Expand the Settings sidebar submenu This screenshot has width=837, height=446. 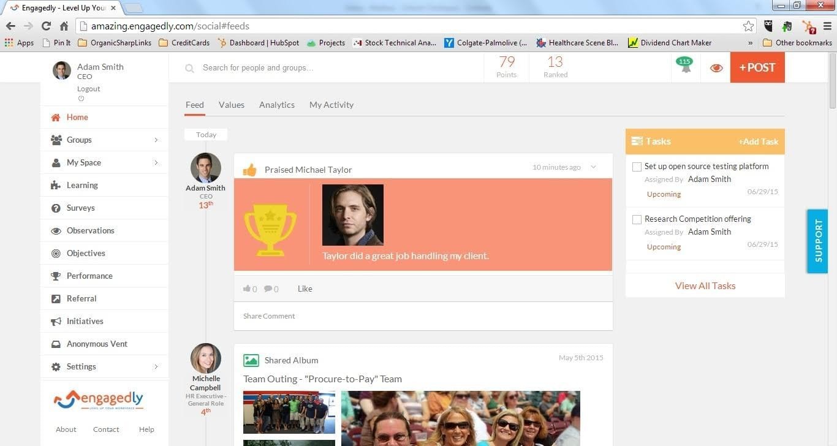tap(156, 367)
